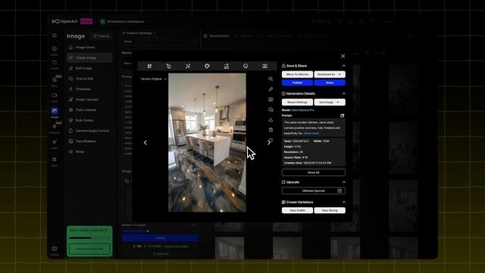Click the model name link after Model
This screenshot has width=485, height=273.
(x=303, y=110)
